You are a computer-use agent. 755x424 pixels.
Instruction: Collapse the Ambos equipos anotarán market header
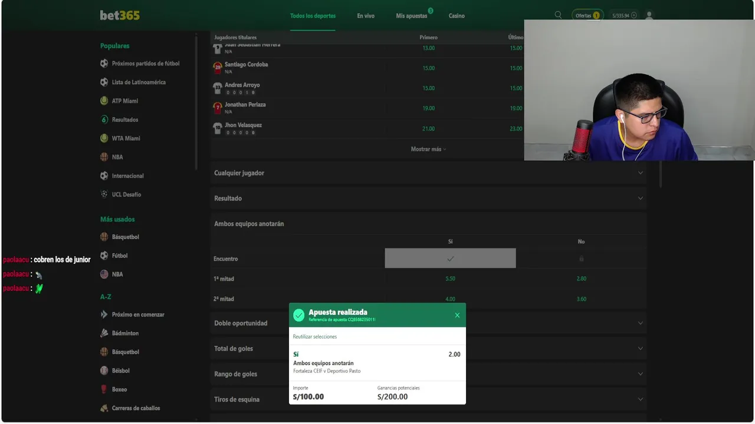click(x=428, y=224)
